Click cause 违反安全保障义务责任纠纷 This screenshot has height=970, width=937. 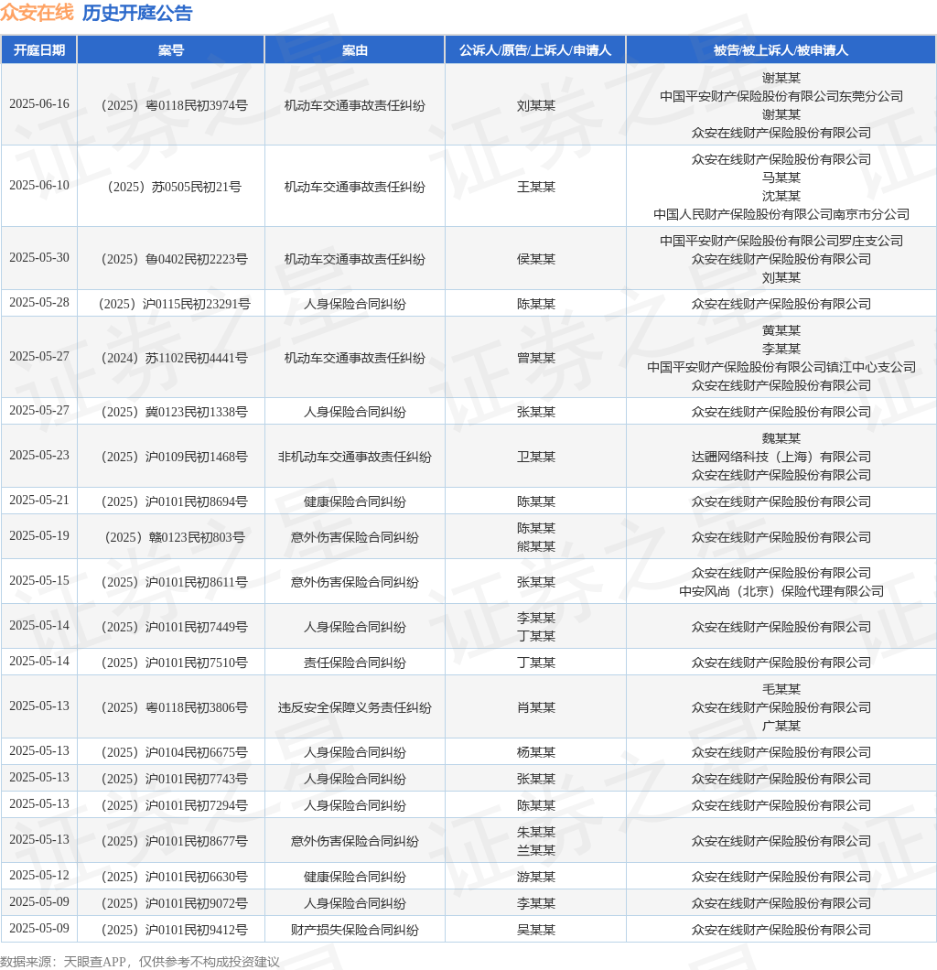(x=354, y=707)
